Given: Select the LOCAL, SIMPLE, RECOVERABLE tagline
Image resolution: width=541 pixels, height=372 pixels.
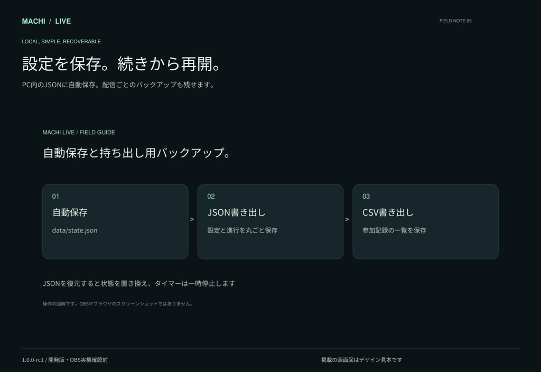Looking at the screenshot, I should pos(61,41).
